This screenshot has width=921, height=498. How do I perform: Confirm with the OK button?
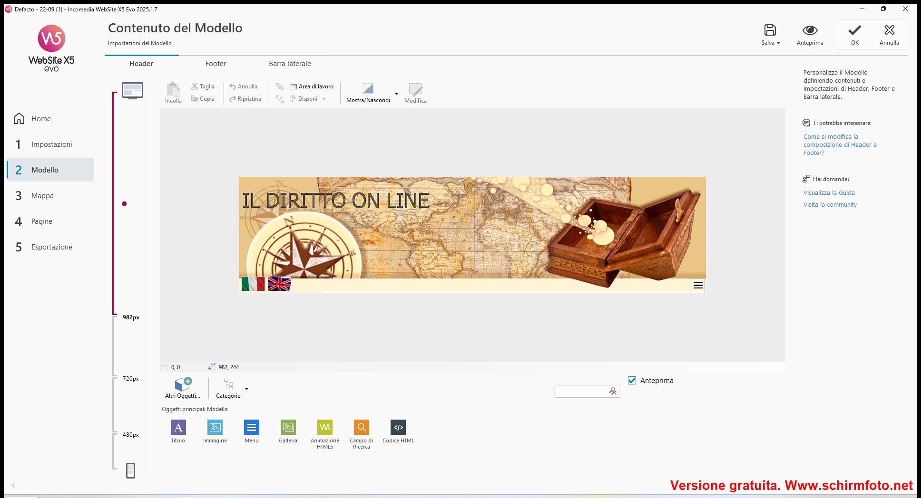pyautogui.click(x=854, y=35)
